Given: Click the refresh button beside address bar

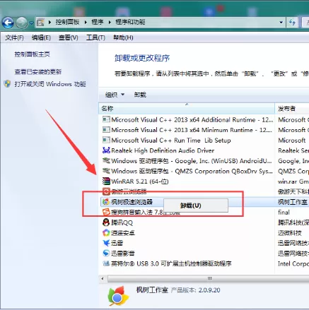Looking at the screenshot, I should click(292, 23).
